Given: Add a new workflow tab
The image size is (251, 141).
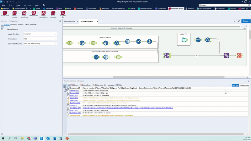Looking at the screenshot, I should 101,21.
